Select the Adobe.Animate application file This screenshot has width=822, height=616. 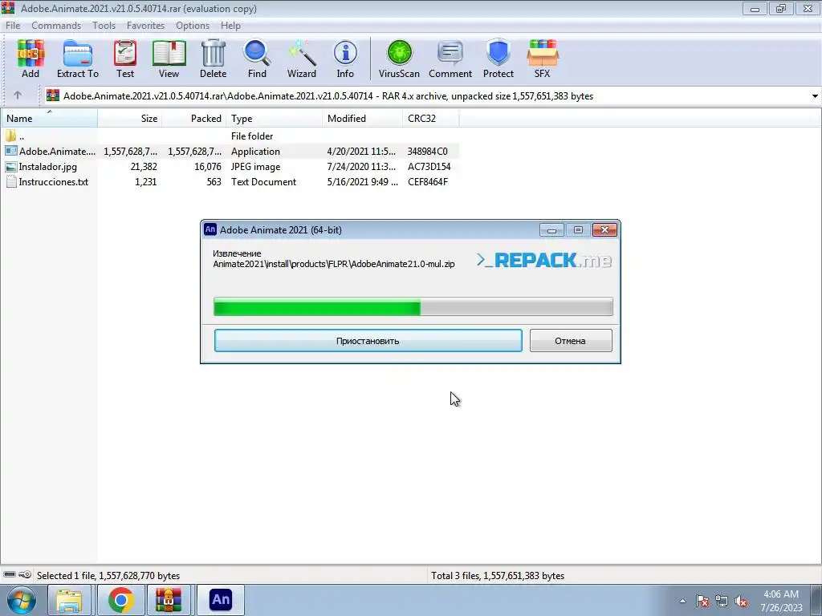230,151
